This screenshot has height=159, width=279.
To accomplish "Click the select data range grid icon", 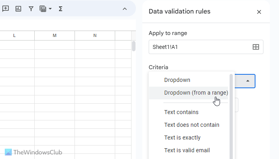I will [256, 47].
